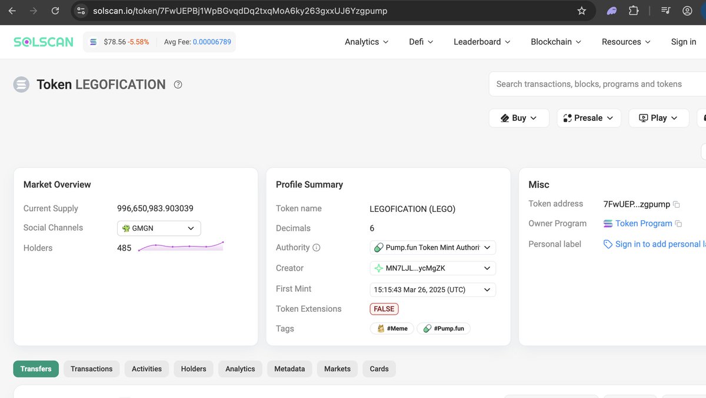
Task: Click the Authority info icon
Action: pyautogui.click(x=317, y=248)
